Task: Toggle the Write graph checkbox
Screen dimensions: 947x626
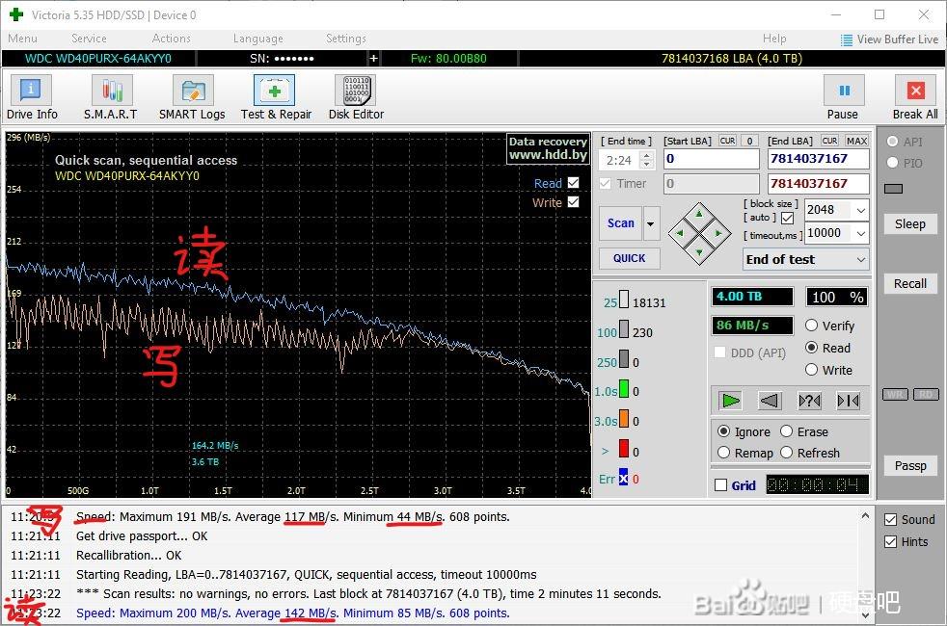Action: point(573,202)
